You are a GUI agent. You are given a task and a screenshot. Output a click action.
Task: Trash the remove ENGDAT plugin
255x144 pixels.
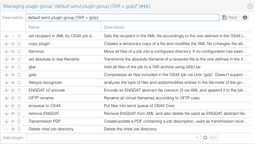point(19,113)
